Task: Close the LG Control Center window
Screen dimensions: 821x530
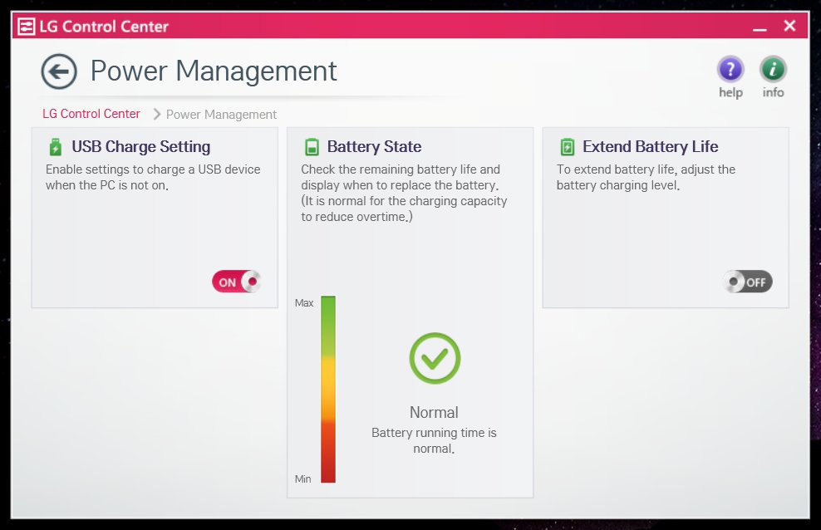Action: pos(790,26)
